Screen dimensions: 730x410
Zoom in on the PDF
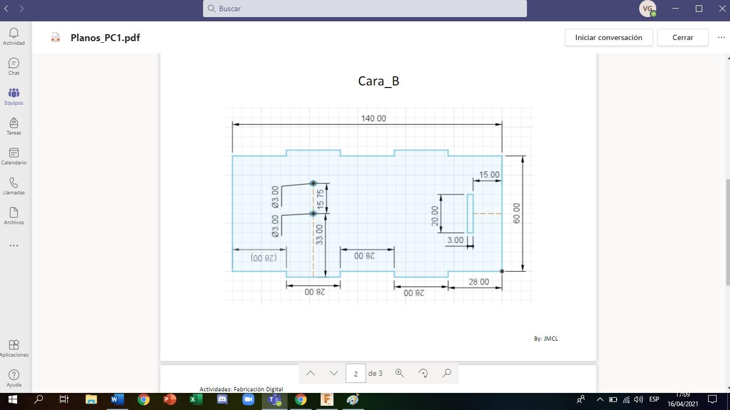(399, 373)
